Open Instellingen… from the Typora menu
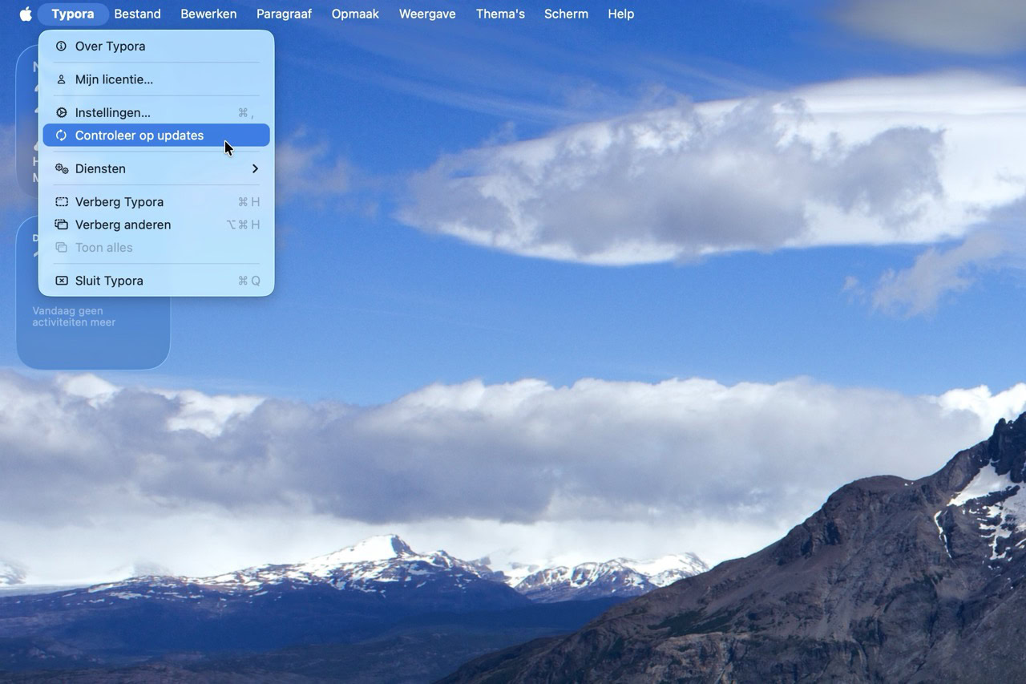This screenshot has width=1026, height=684. 156,113
